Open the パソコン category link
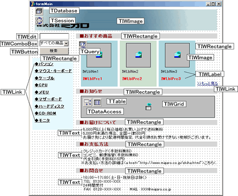 (44, 64)
